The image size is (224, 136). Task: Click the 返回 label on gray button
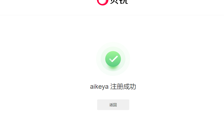[x=113, y=105]
